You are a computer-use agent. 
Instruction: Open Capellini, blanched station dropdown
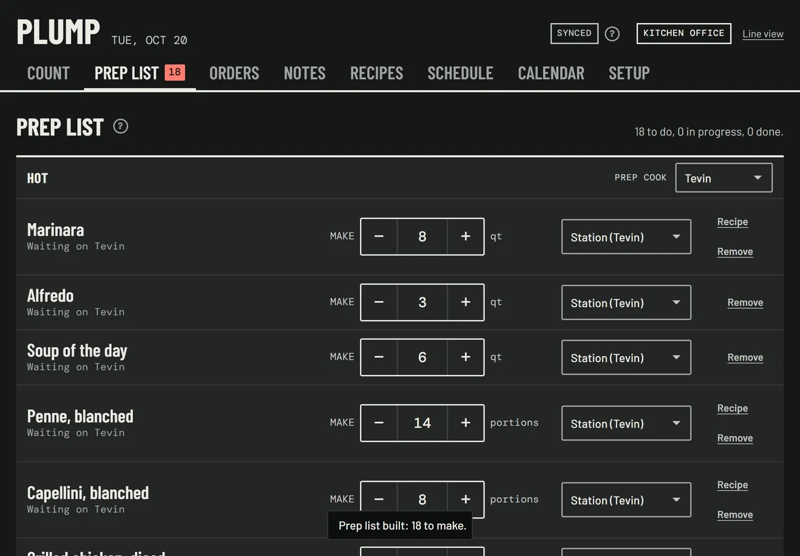tap(626, 499)
